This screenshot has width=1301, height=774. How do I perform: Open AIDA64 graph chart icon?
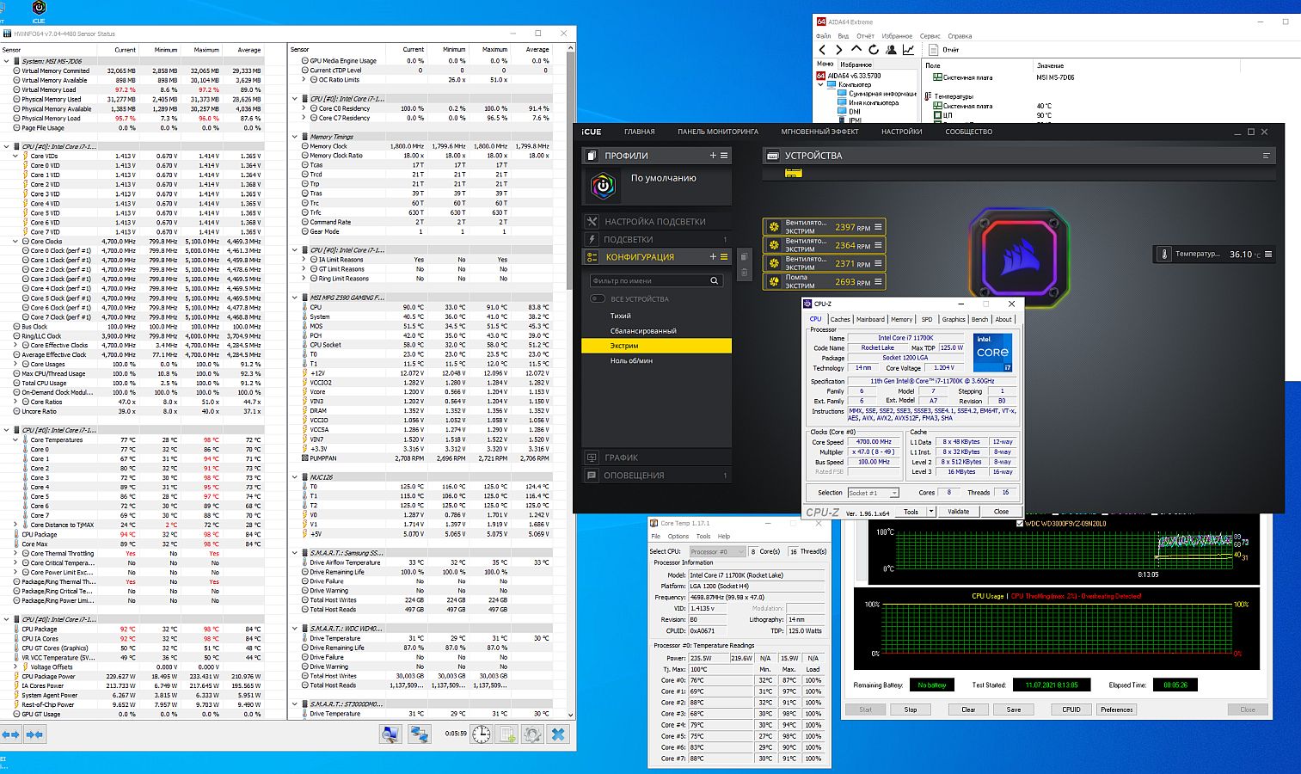tap(908, 50)
